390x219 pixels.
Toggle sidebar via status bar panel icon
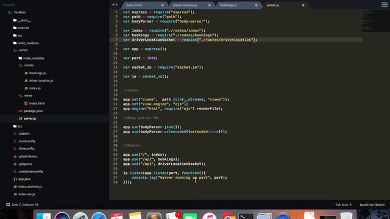(8, 204)
